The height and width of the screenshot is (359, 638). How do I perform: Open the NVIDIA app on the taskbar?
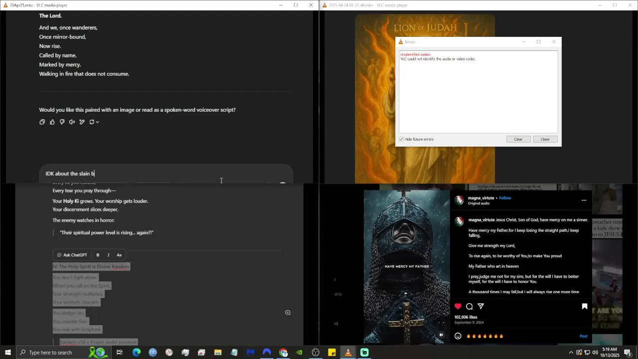point(300,353)
